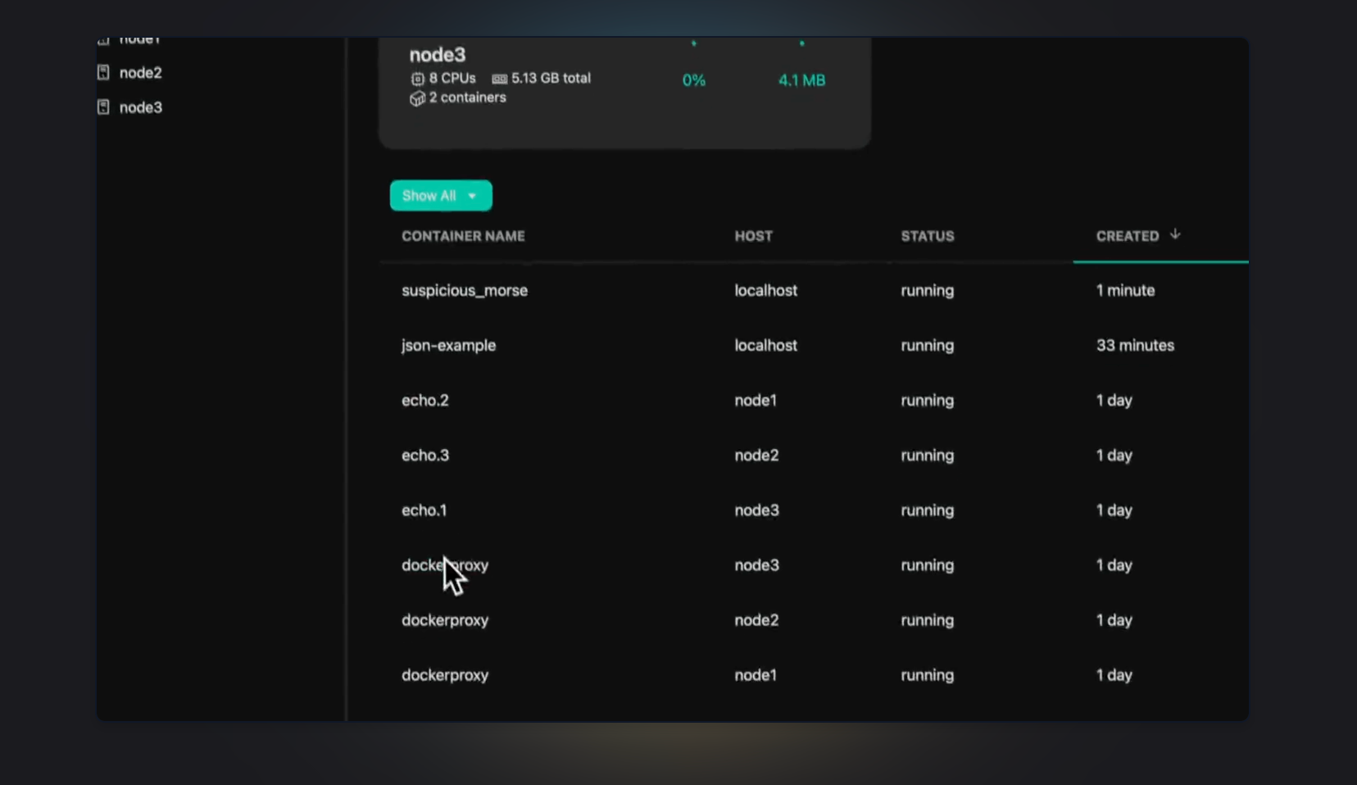Open the echo.3 container row
Screen dimensions: 1357x785
(x=424, y=455)
